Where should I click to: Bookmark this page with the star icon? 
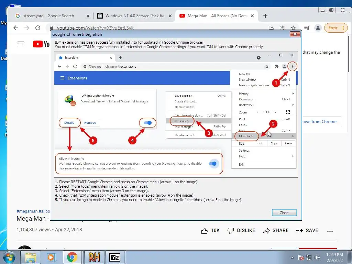[293, 28]
